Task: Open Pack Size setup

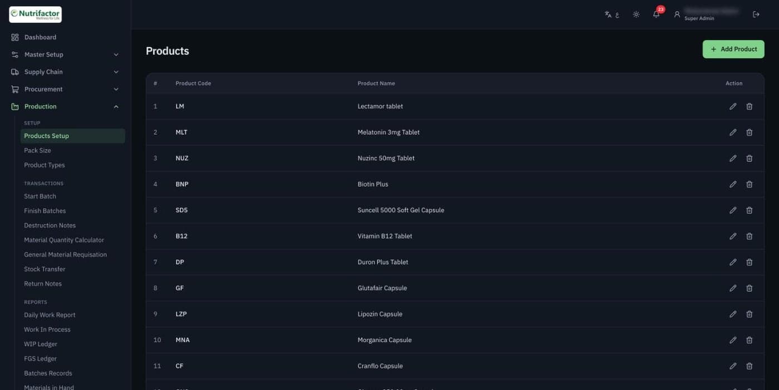Action: click(37, 150)
